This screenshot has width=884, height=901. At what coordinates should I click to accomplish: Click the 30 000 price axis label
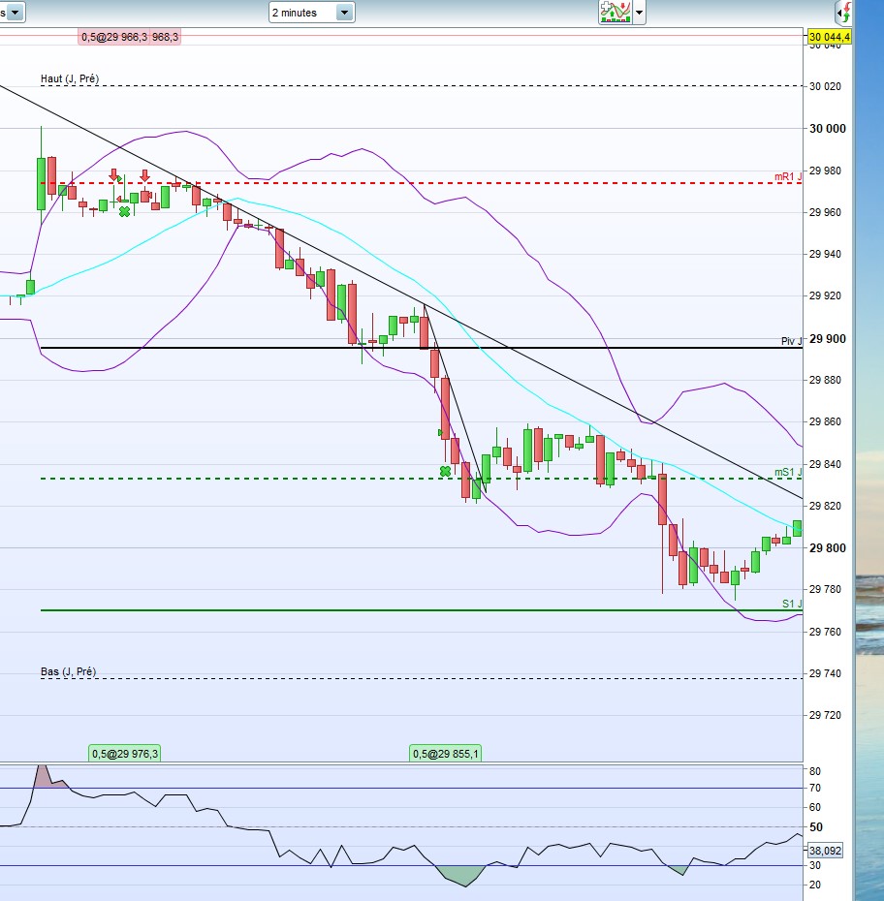[827, 129]
